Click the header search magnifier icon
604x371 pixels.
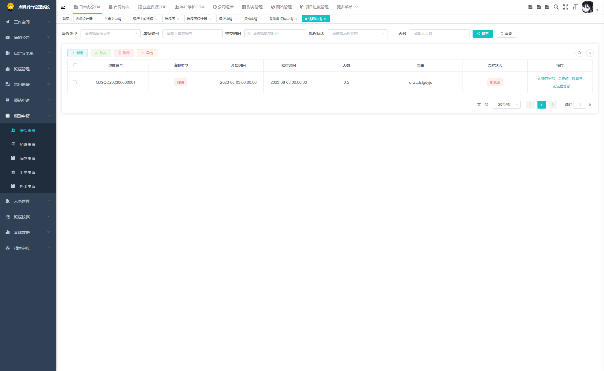(556, 7)
